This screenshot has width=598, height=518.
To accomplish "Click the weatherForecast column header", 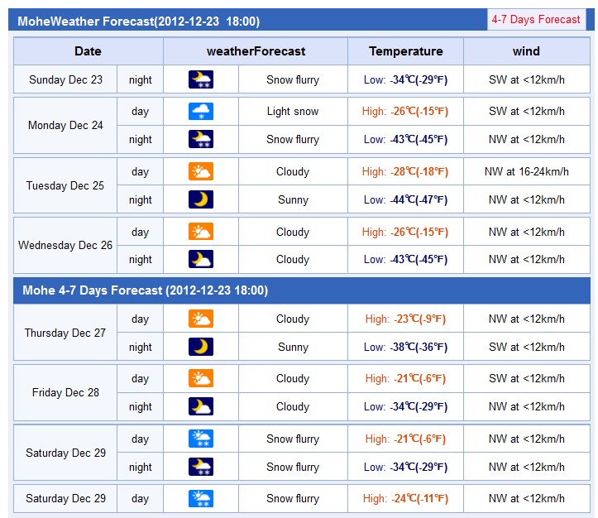I will click(256, 51).
